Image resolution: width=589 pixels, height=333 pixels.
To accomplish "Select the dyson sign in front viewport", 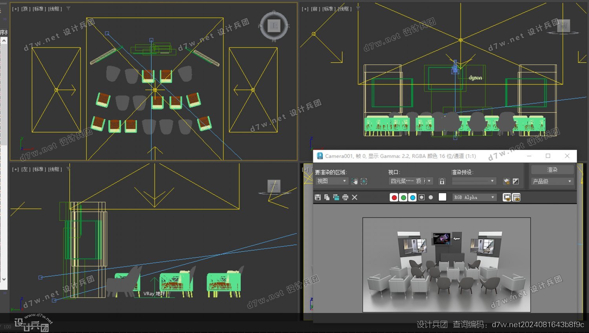I will tap(475, 78).
